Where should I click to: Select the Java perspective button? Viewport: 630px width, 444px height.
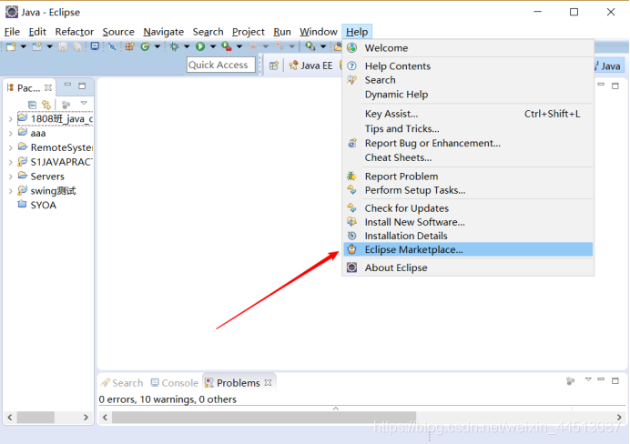609,66
